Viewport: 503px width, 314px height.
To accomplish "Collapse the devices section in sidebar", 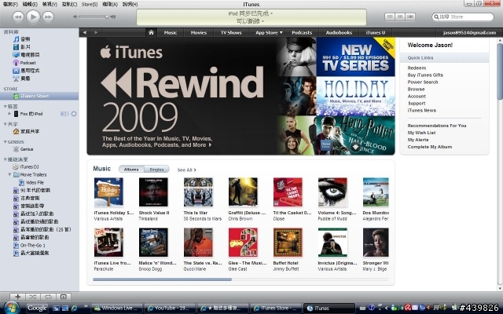I will 6,107.
